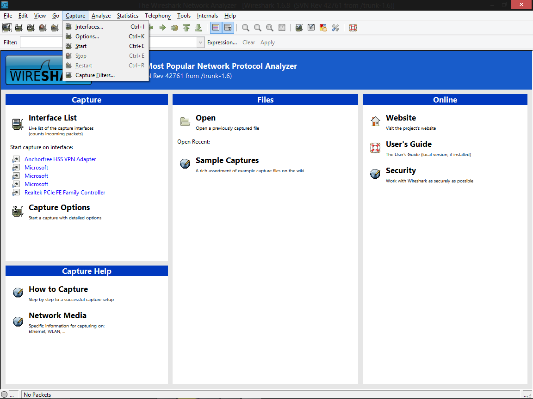This screenshot has width=533, height=399.
Task: Click the Apply filter button
Action: [x=267, y=42]
